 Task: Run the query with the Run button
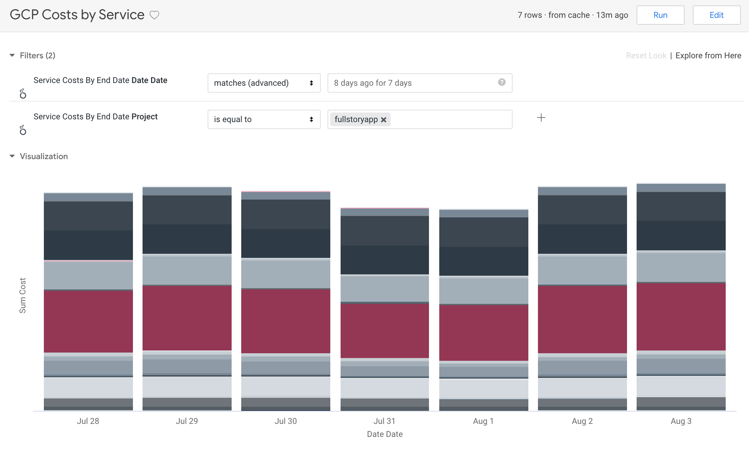pyautogui.click(x=660, y=15)
